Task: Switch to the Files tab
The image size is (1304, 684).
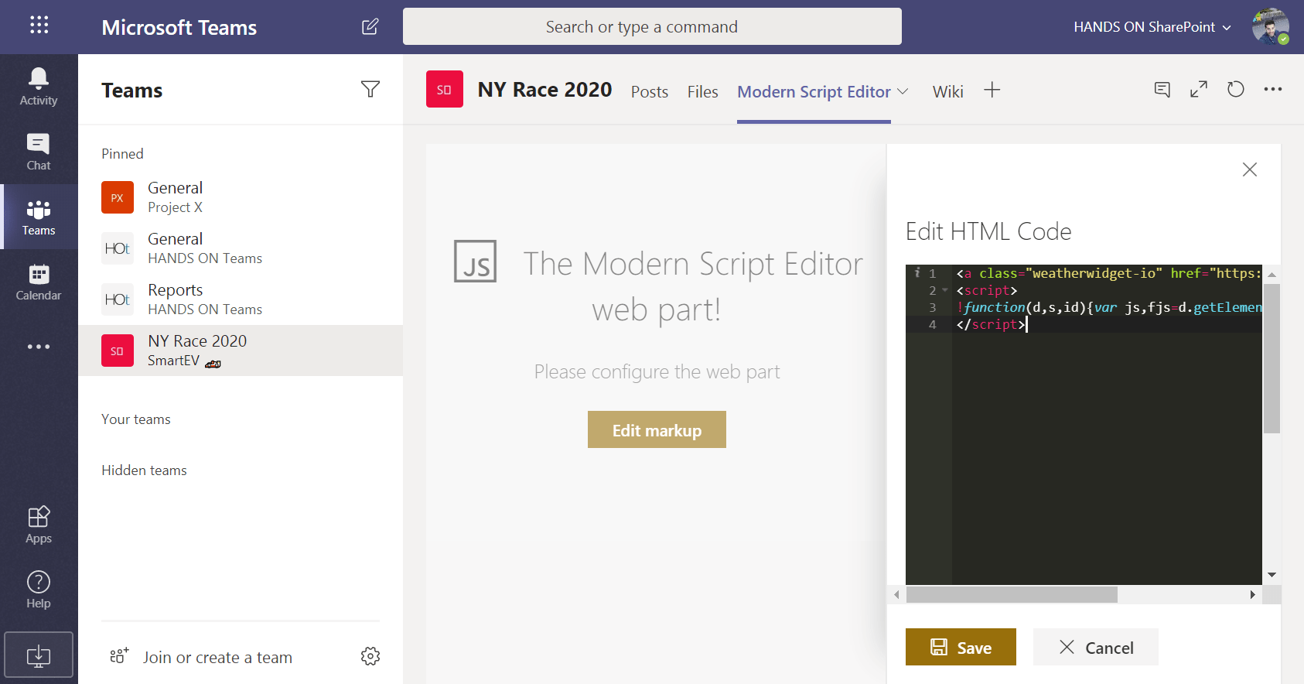Action: [702, 91]
